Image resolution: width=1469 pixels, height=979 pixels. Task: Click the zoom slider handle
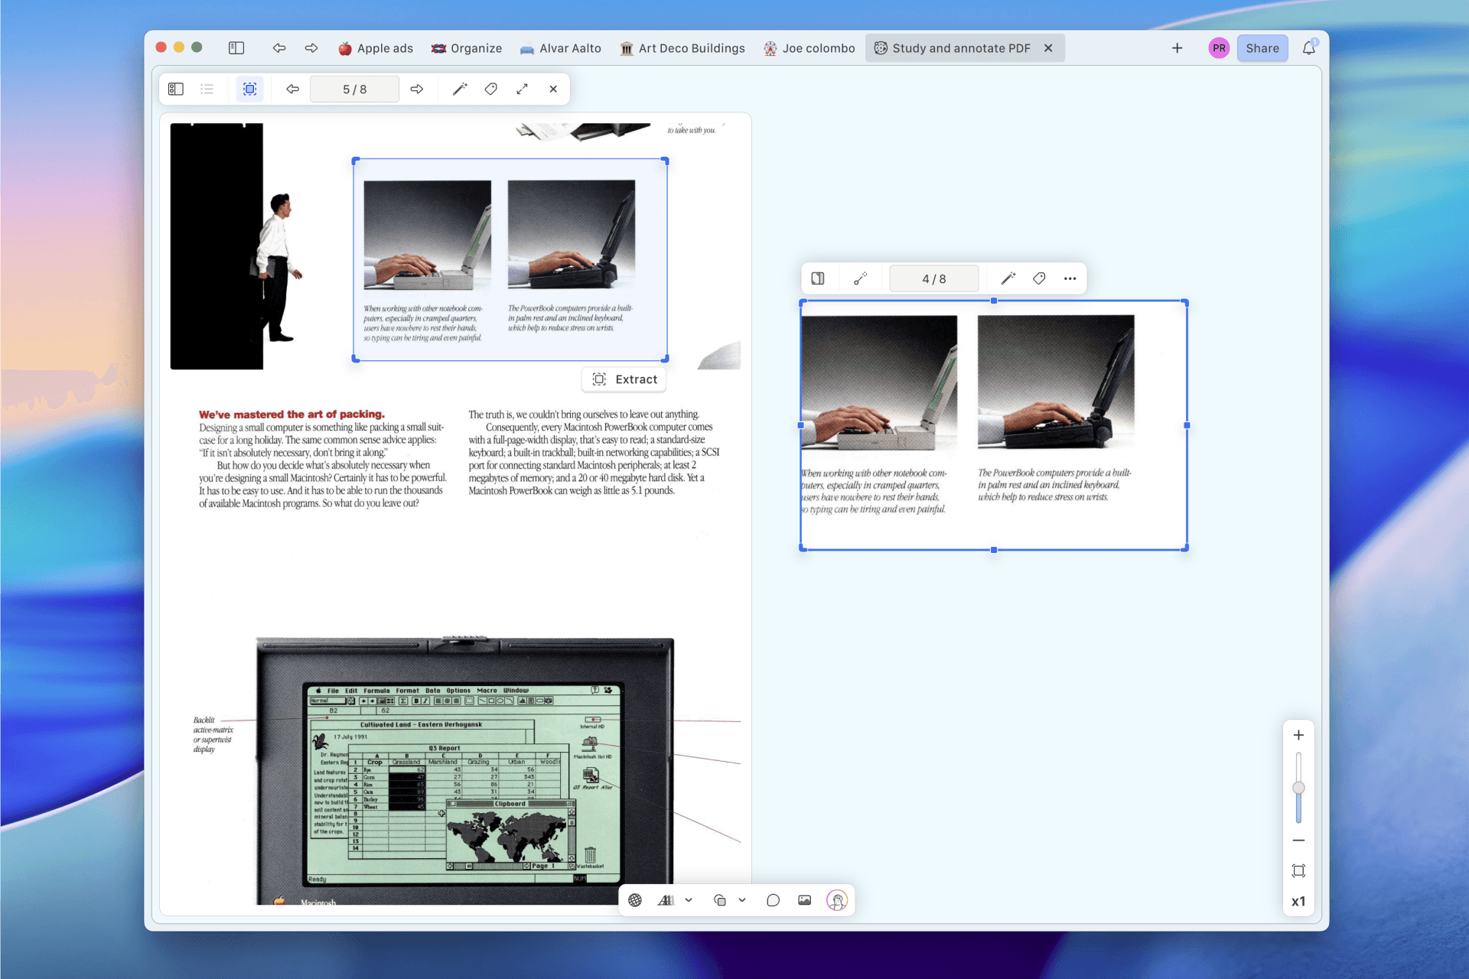[1298, 788]
